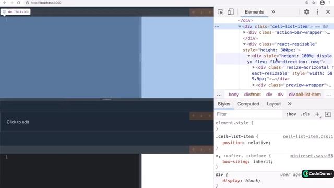Go forward in the browser

(11, 3)
